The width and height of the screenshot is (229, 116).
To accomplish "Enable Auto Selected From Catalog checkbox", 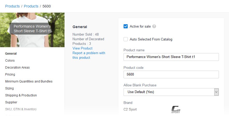I will [126, 39].
